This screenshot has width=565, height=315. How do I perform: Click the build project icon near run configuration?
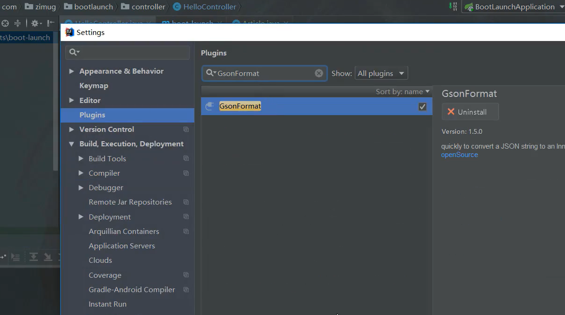pyautogui.click(x=453, y=7)
